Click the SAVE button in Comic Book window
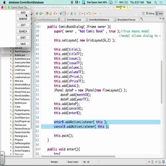The height and width of the screenshot is (166, 166). tap(23, 44)
